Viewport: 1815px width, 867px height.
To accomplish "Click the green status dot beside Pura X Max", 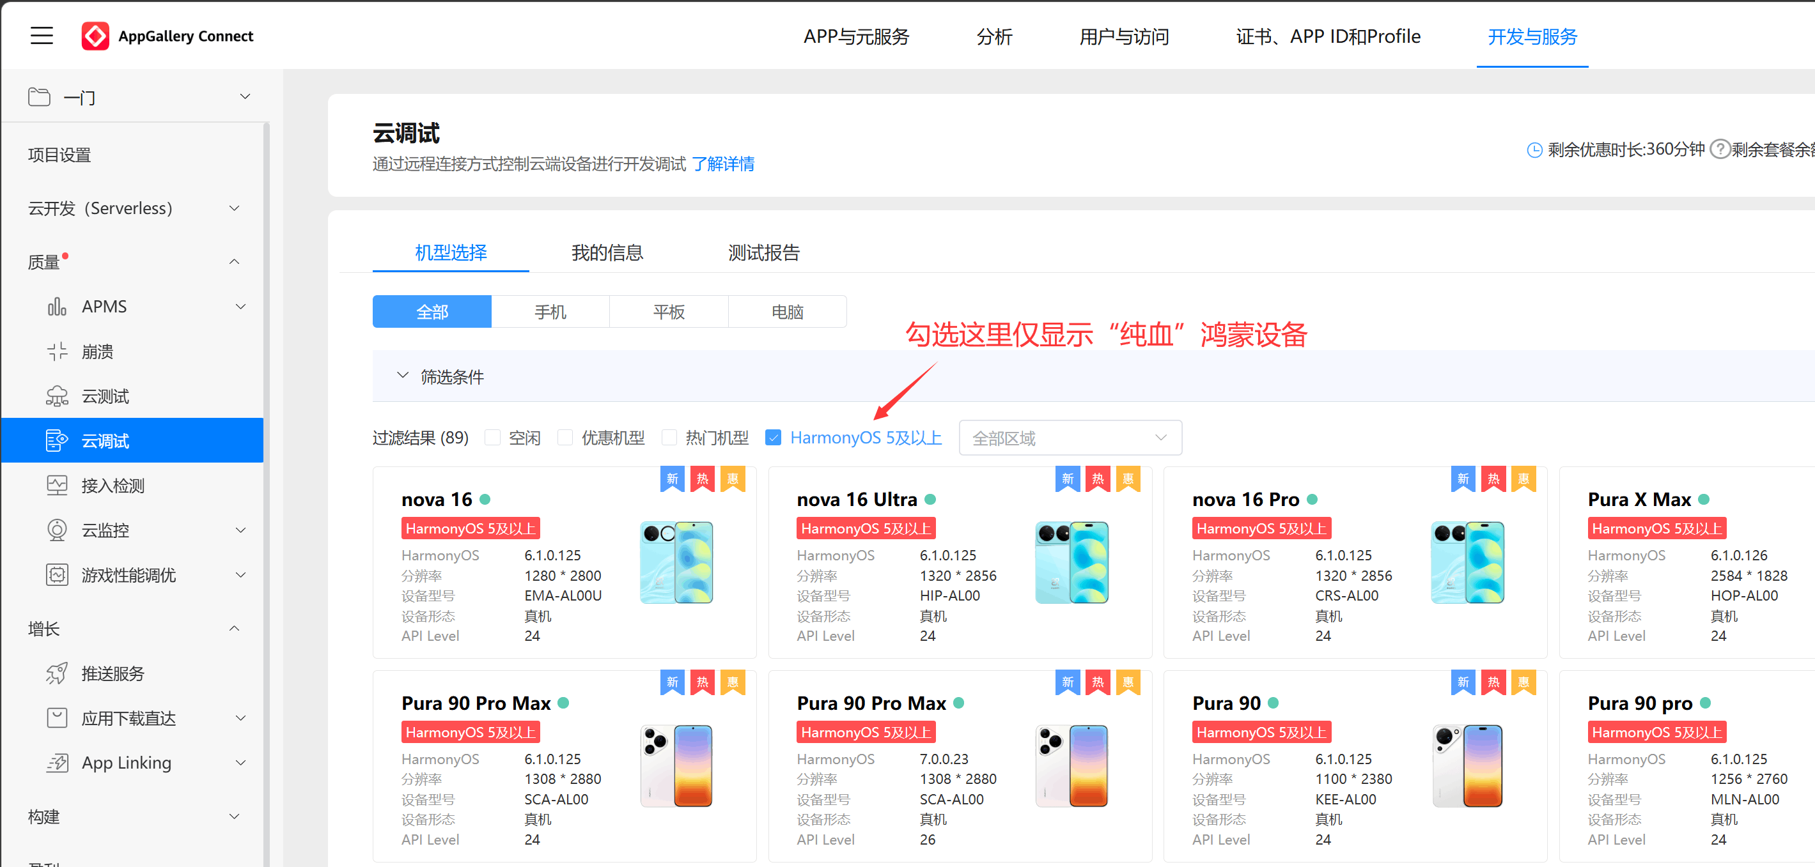I will pyautogui.click(x=1704, y=500).
